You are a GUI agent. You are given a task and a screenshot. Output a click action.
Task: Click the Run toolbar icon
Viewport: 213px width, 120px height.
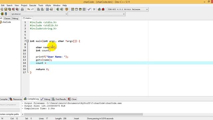tap(77, 9)
